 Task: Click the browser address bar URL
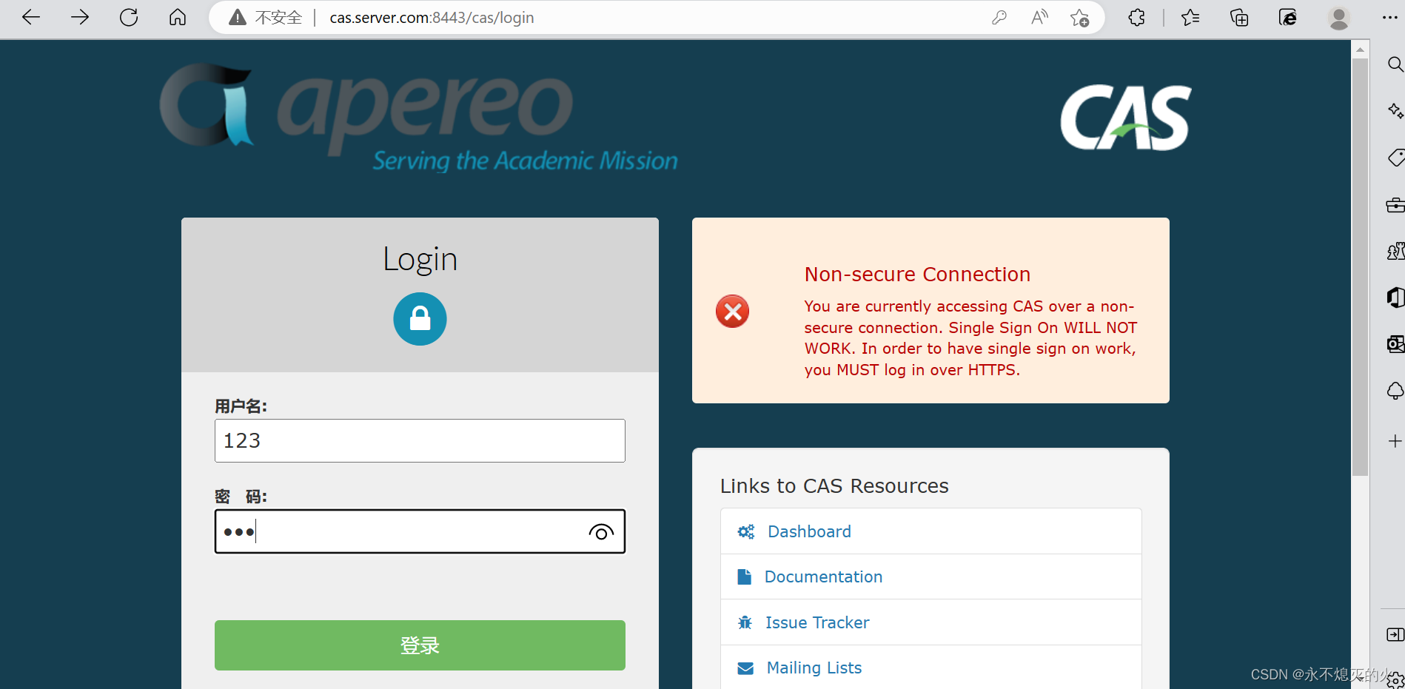point(432,18)
